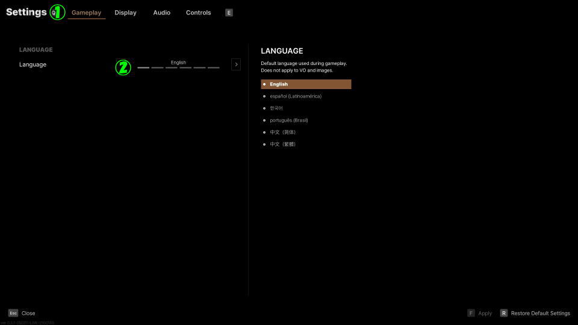Select español (Latinoamérica) in language list
The width and height of the screenshot is (578, 325).
(x=296, y=96)
